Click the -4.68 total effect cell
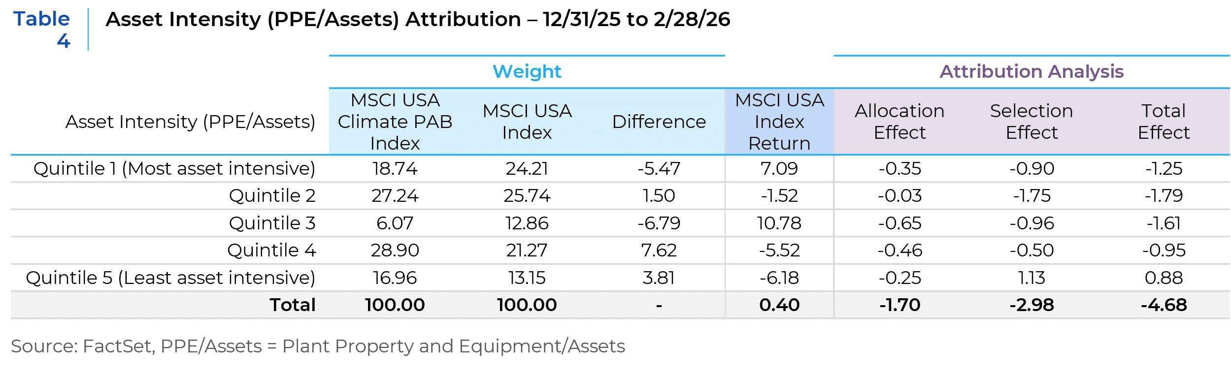 click(x=1164, y=305)
